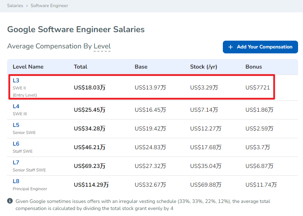Open the L3 level link
Viewport: 303px width, 216px height.
(x=16, y=81)
